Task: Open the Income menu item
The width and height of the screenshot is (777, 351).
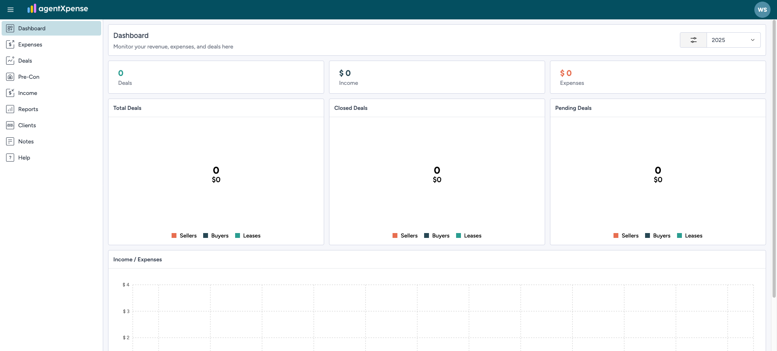Action: pos(51,93)
